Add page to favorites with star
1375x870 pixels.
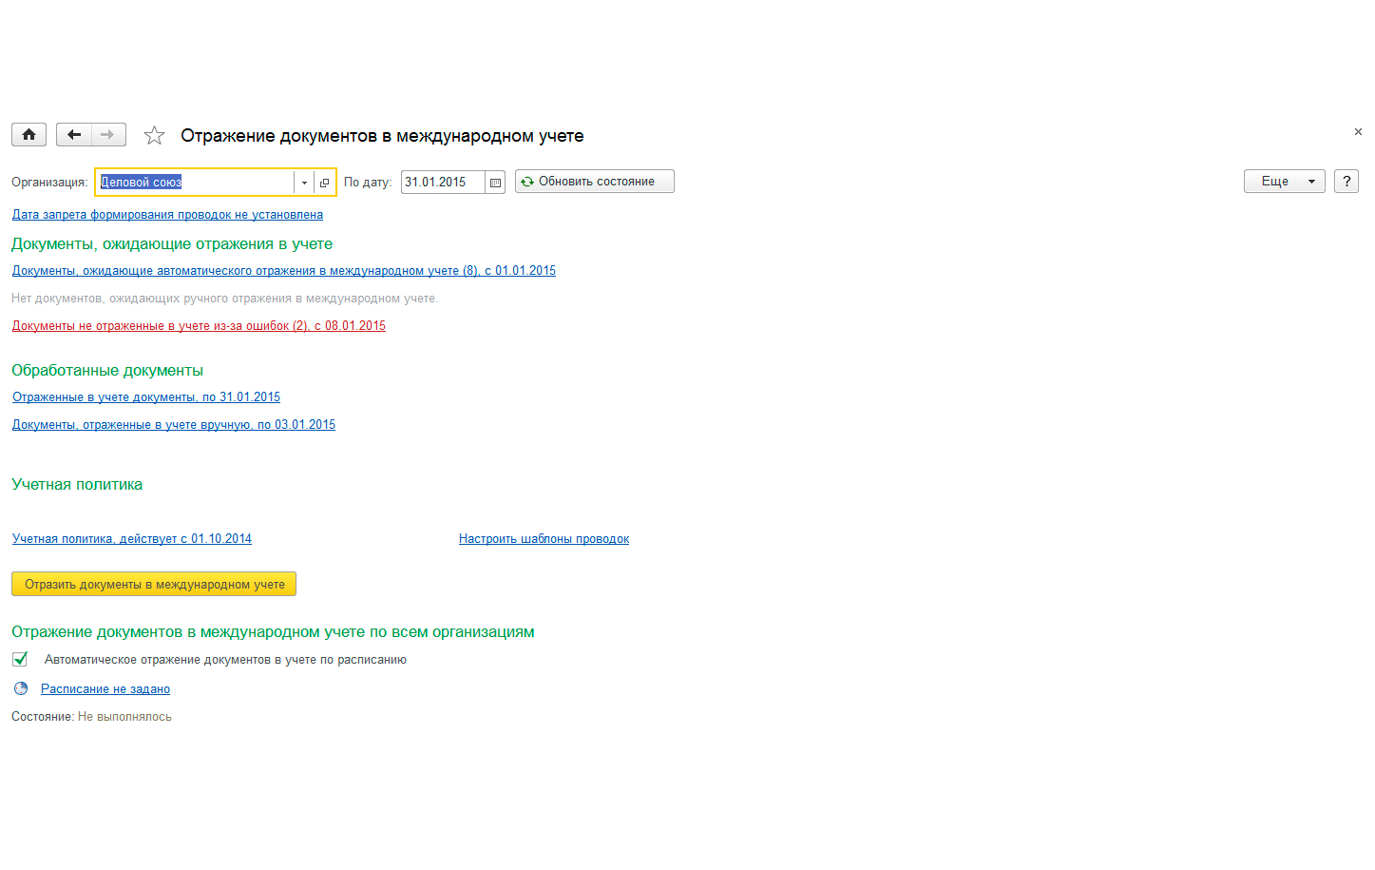click(x=154, y=136)
